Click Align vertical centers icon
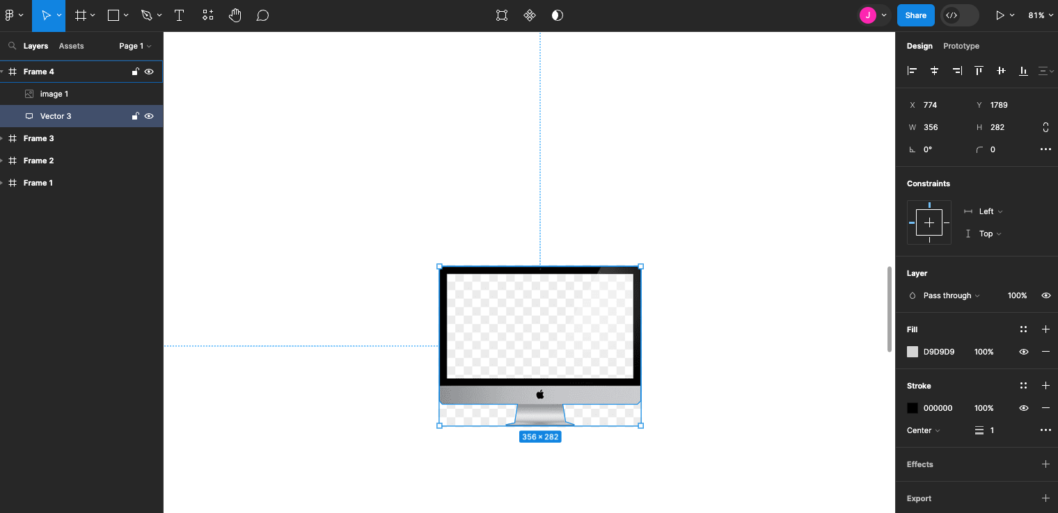 point(1001,70)
